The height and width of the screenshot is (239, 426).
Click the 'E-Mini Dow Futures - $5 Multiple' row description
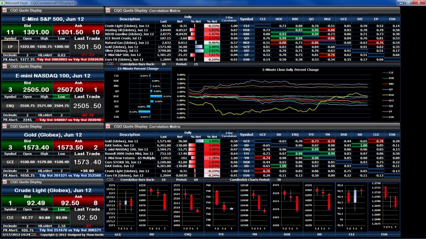tap(130, 158)
